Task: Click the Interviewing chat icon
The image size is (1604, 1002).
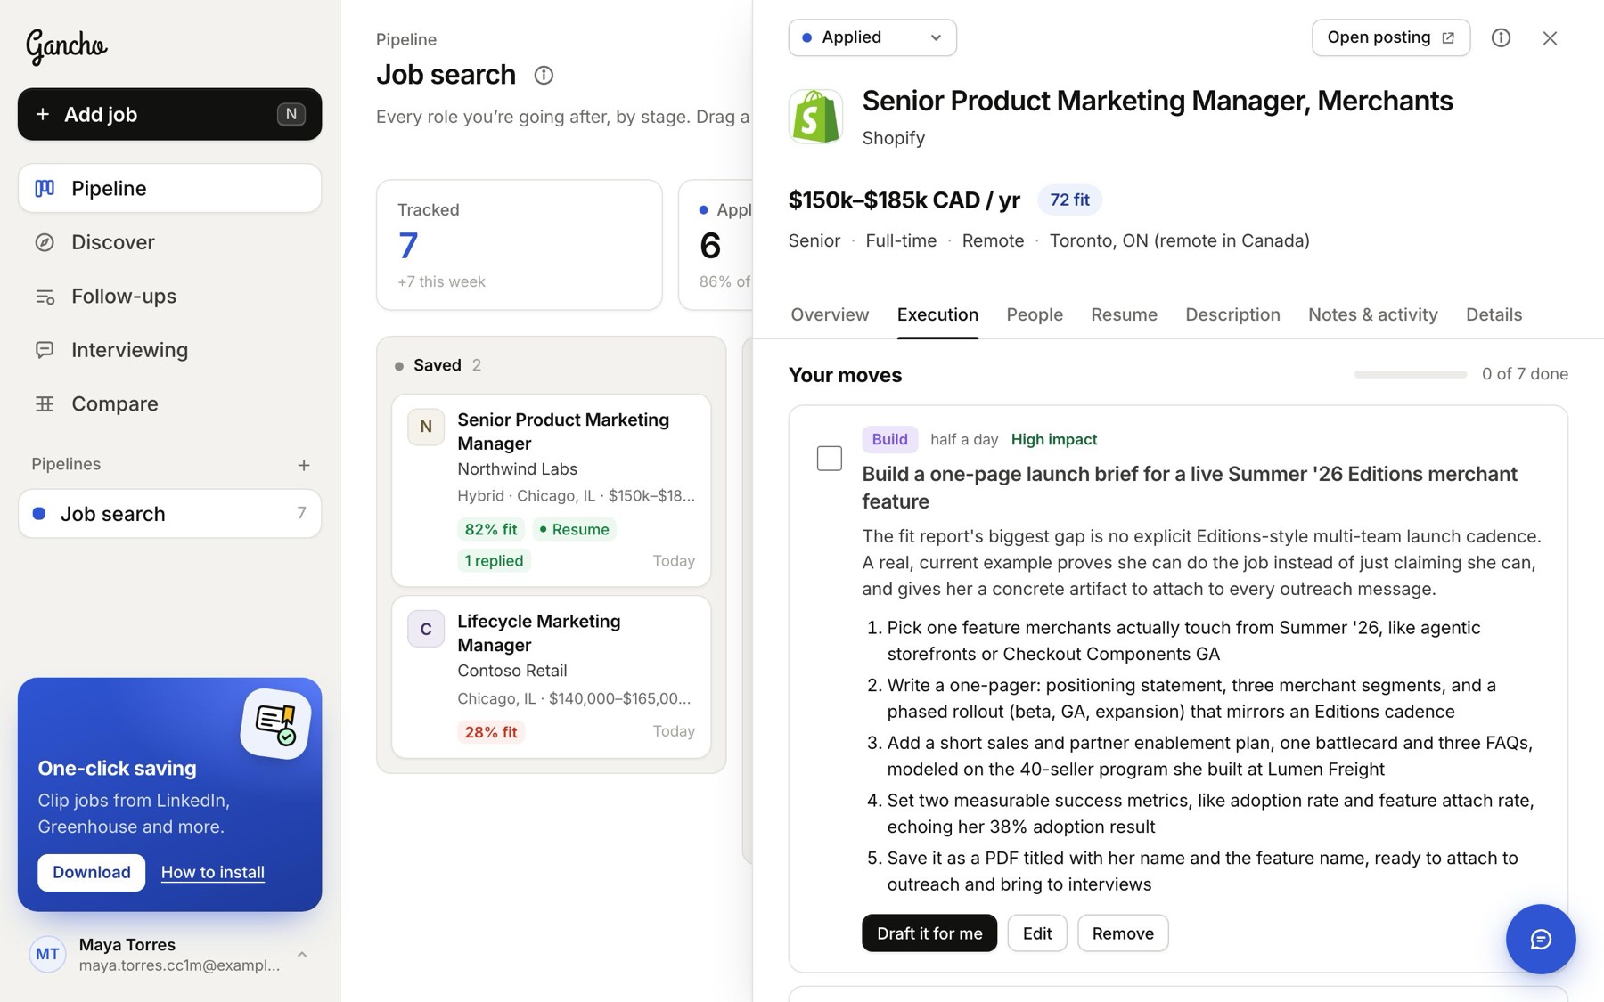Action: tap(45, 350)
